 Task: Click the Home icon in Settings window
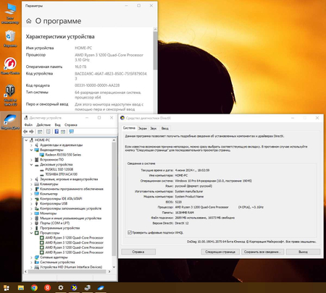tap(29, 21)
